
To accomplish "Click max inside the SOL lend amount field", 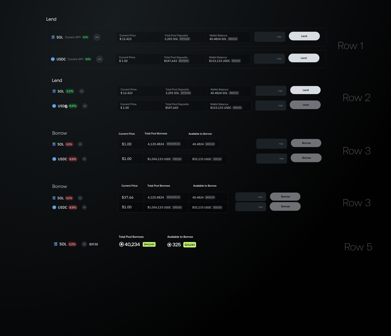I will [x=279, y=37].
